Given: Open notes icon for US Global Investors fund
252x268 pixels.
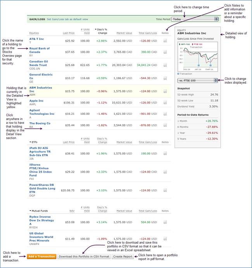Looking at the screenshot, I should pyautogui.click(x=165, y=239).
